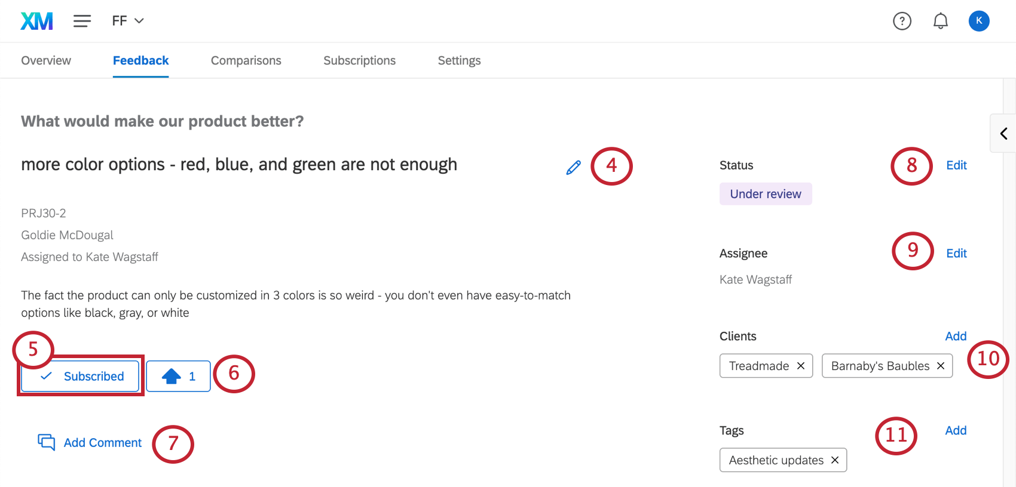Remove the Aesthetic updates tag
The height and width of the screenshot is (487, 1016).
point(835,460)
